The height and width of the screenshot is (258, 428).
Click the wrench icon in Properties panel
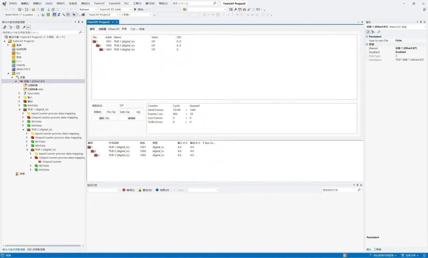coord(378,32)
